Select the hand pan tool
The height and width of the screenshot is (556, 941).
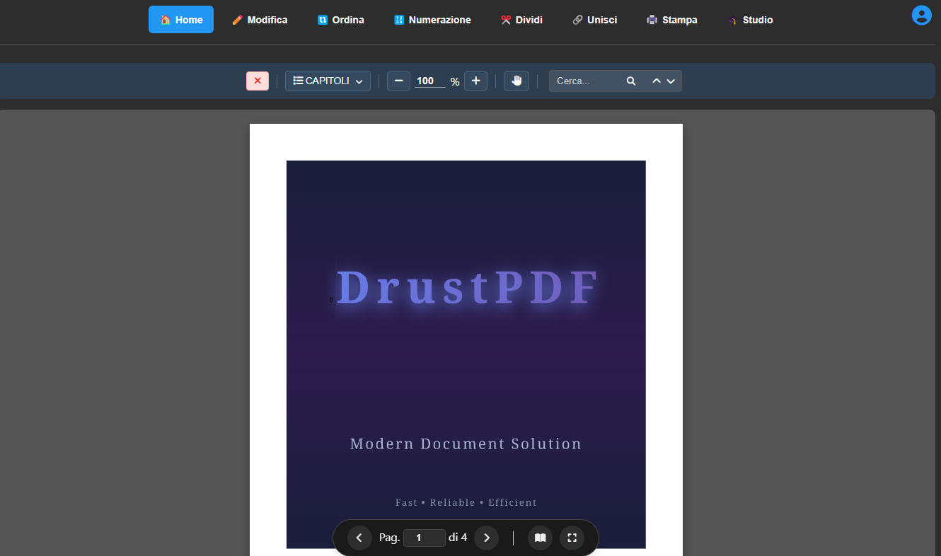point(516,81)
